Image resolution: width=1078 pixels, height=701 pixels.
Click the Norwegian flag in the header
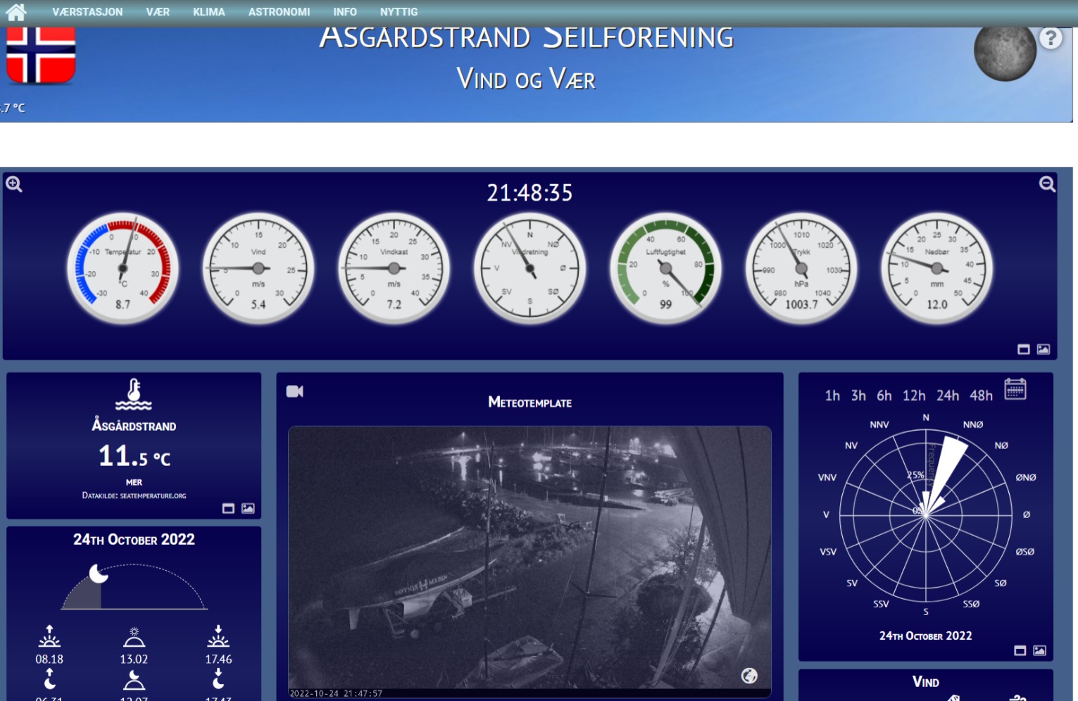click(40, 53)
